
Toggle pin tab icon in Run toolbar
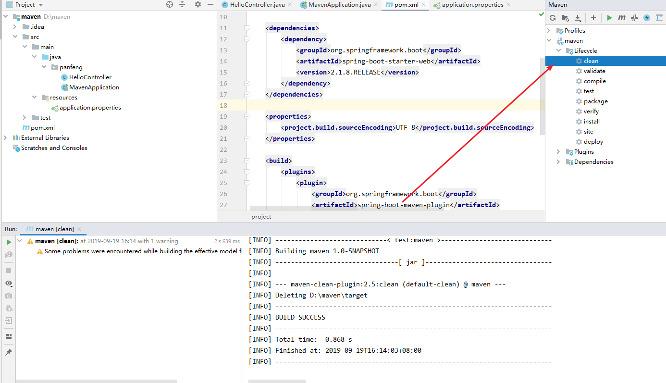(9, 352)
